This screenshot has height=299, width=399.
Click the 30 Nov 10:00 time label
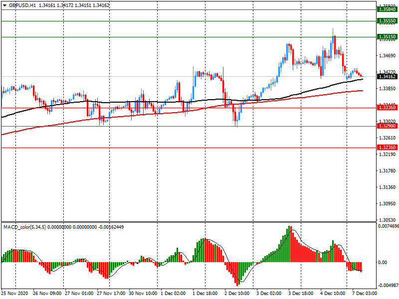[x=143, y=294]
